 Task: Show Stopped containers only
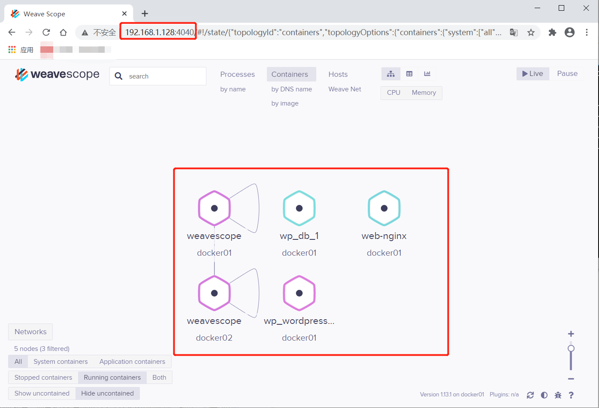(43, 378)
